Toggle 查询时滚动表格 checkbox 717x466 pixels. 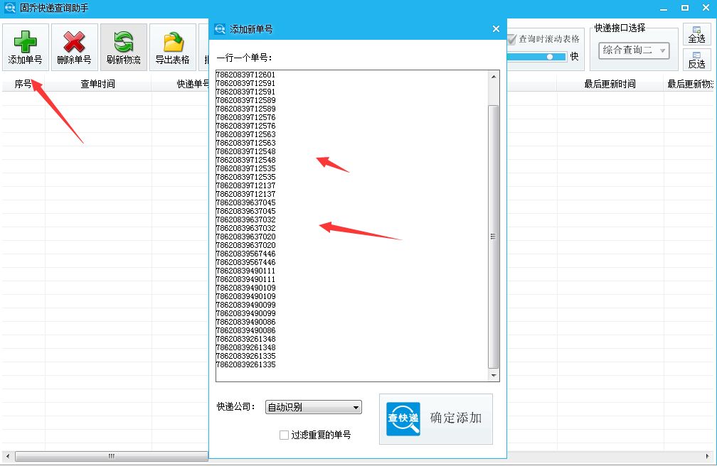pyautogui.click(x=511, y=39)
